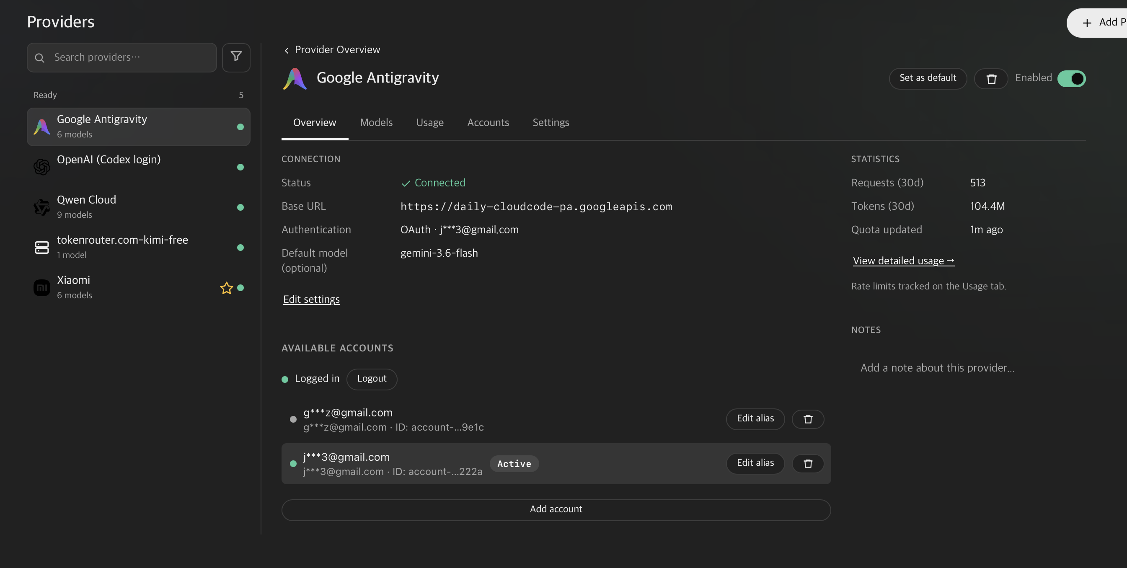Screen dimensions: 1127x568
Task: Click the green check next to Connected
Action: [406, 183]
